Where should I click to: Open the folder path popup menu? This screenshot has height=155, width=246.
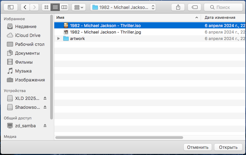[x=123, y=7]
